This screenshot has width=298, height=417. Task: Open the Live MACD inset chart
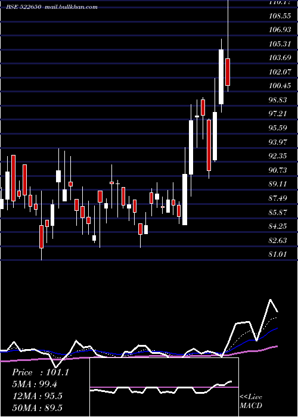tap(164, 387)
